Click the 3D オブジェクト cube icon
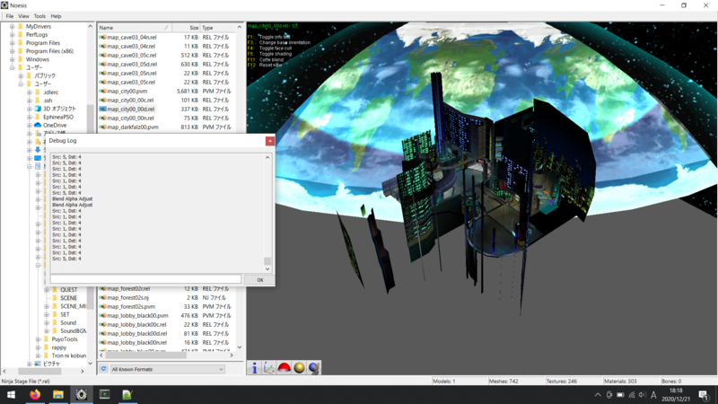Viewport: 718px width, 404px height. click(38, 109)
